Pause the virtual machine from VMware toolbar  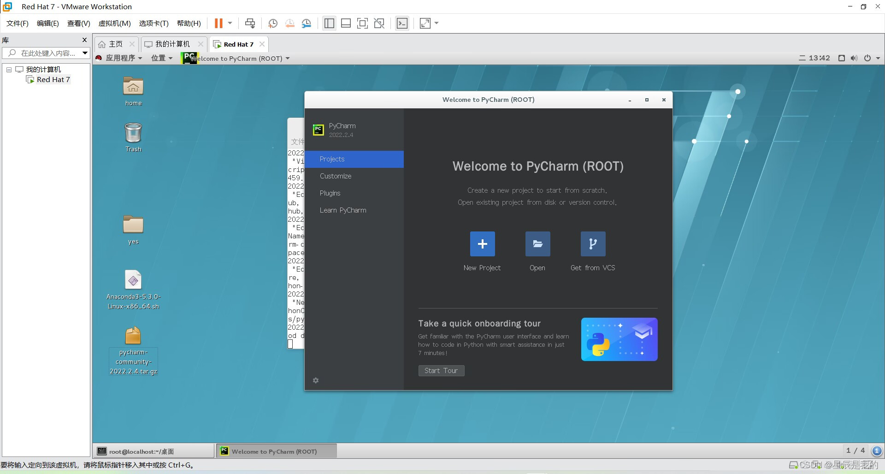(218, 23)
